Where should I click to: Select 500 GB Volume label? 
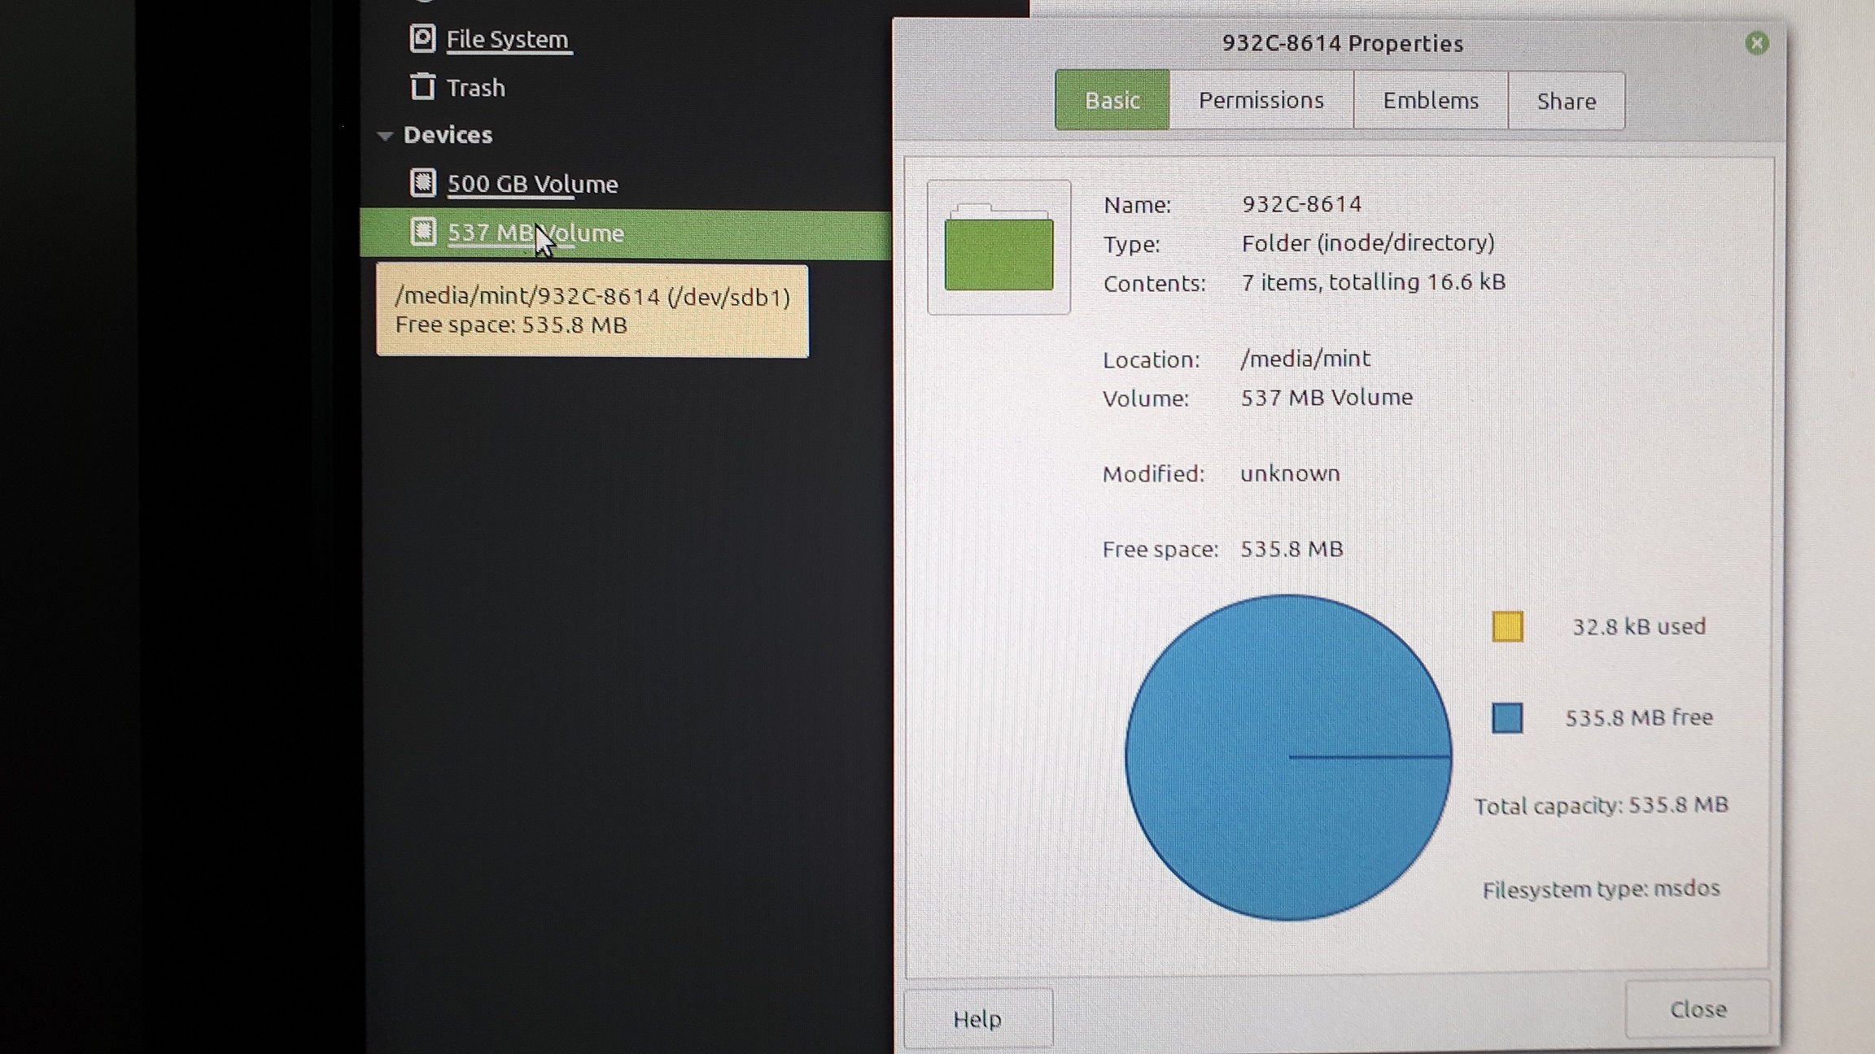533,184
